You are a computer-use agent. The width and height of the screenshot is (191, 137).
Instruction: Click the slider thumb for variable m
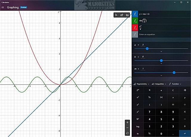point(174,73)
